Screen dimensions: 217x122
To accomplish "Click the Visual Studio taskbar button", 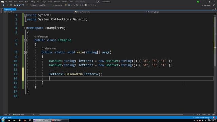I will [x=42, y=120].
